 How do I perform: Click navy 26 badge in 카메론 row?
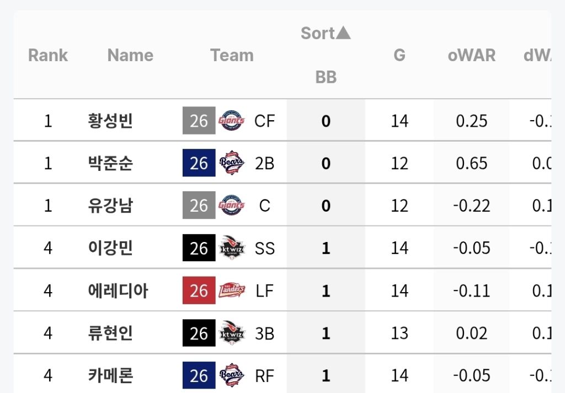(199, 375)
